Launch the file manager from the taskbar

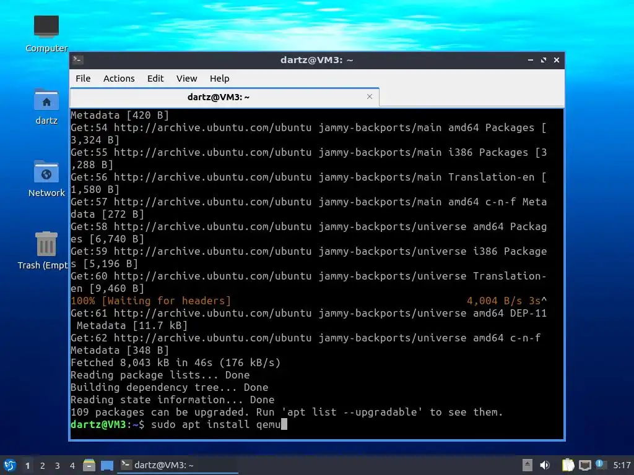pos(89,465)
